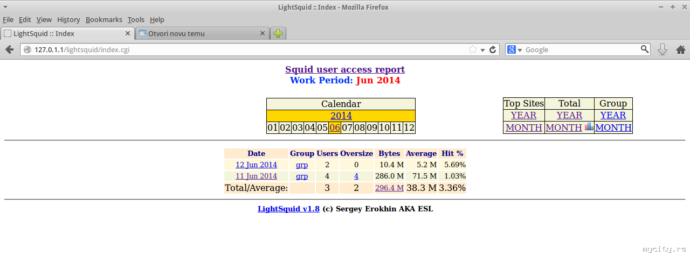Image resolution: width=690 pixels, height=256 pixels.
Task: Go to the Firefox home page icon
Action: [x=680, y=49]
